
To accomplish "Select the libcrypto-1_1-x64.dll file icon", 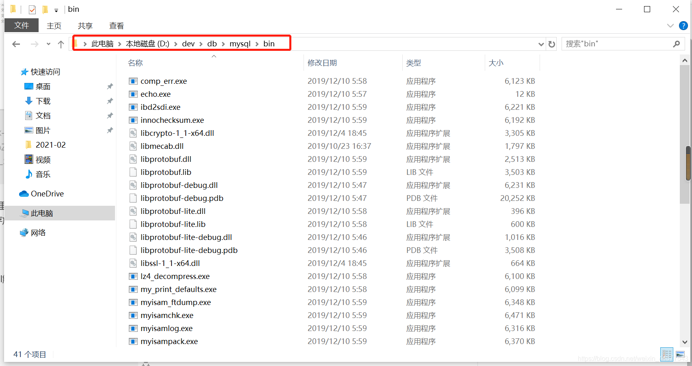I will tap(133, 133).
